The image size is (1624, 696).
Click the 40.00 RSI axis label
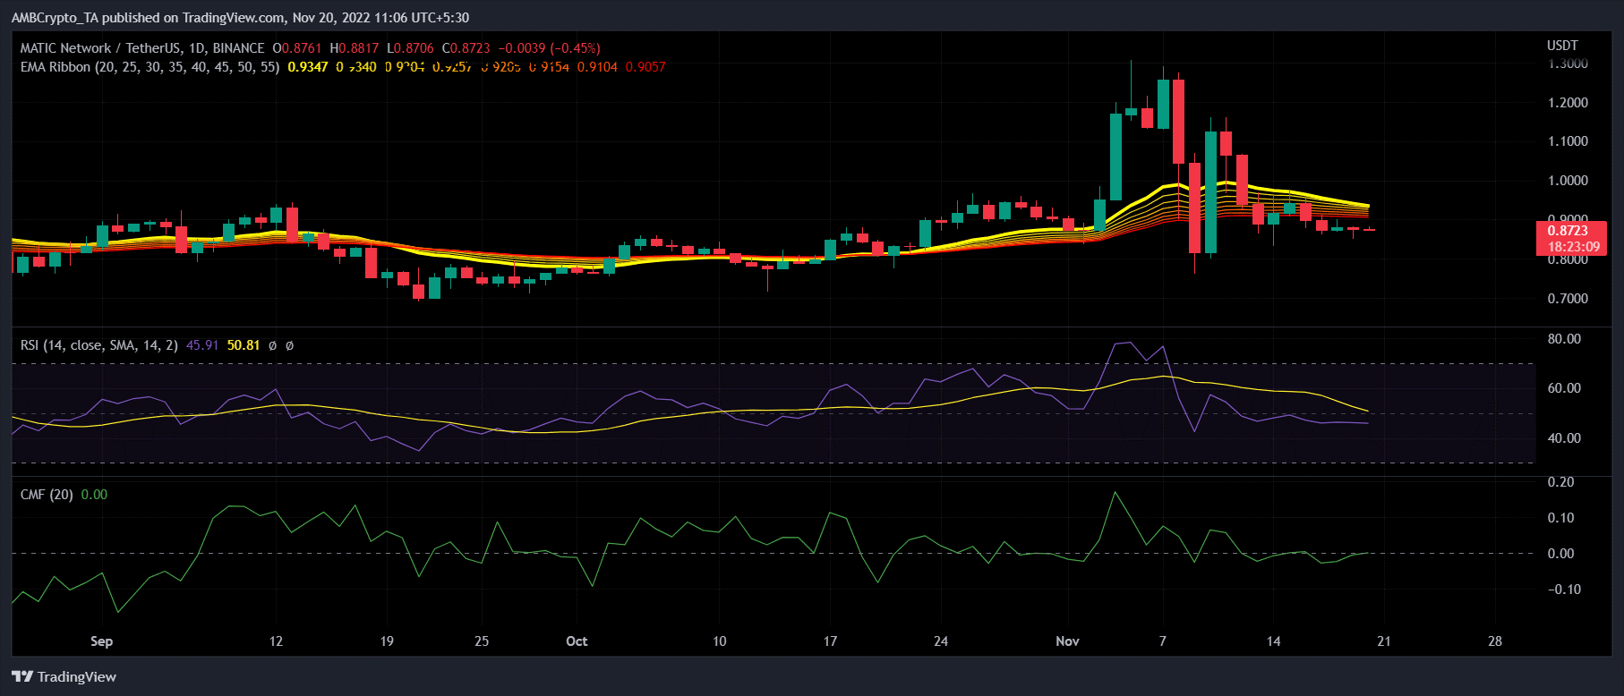[1564, 438]
